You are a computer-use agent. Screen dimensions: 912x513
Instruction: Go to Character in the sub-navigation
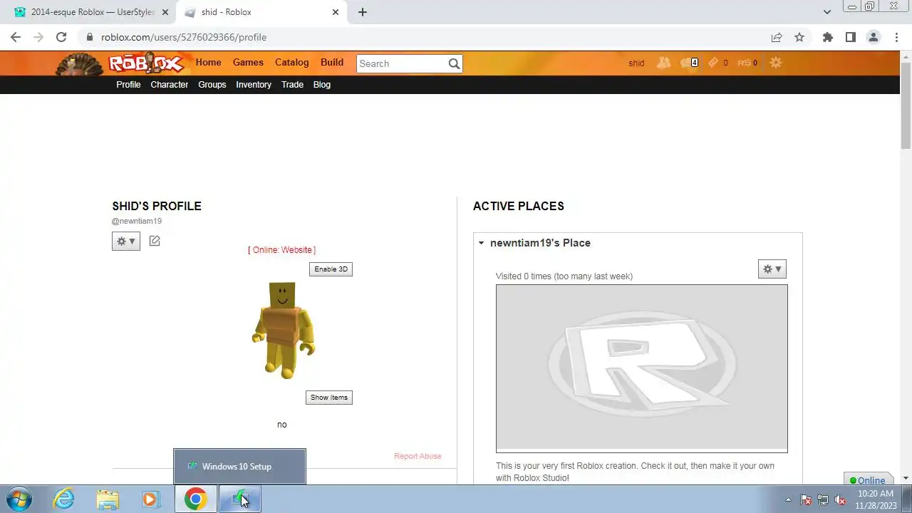coord(169,85)
